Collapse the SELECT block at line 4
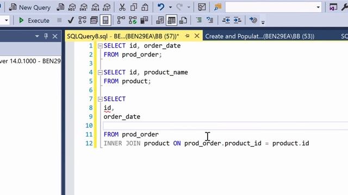This screenshot has height=195, width=348. click(100, 73)
